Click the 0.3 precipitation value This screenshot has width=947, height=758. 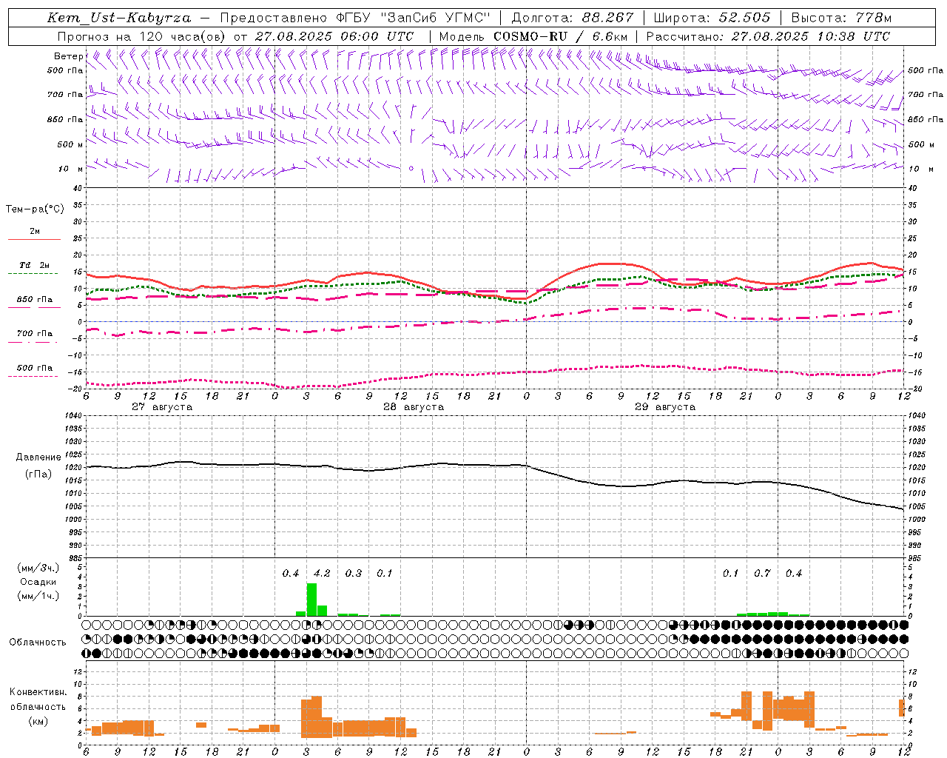click(354, 574)
